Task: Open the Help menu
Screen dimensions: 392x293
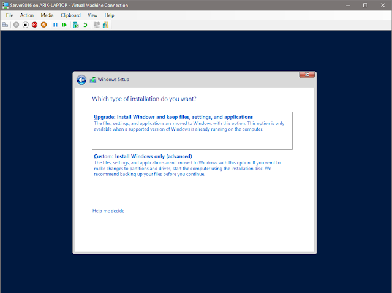Action: [109, 15]
